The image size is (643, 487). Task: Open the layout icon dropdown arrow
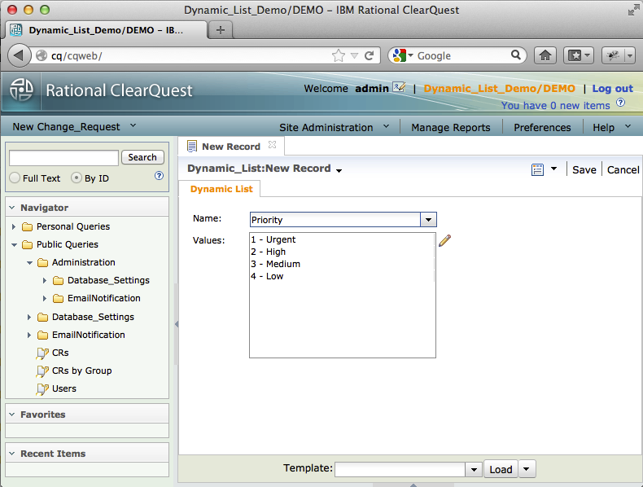(553, 169)
